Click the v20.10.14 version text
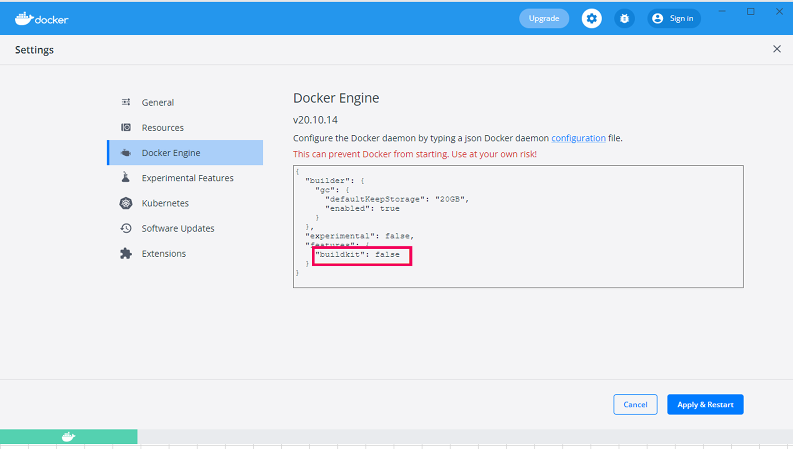Image resolution: width=793 pixels, height=449 pixels. [315, 120]
